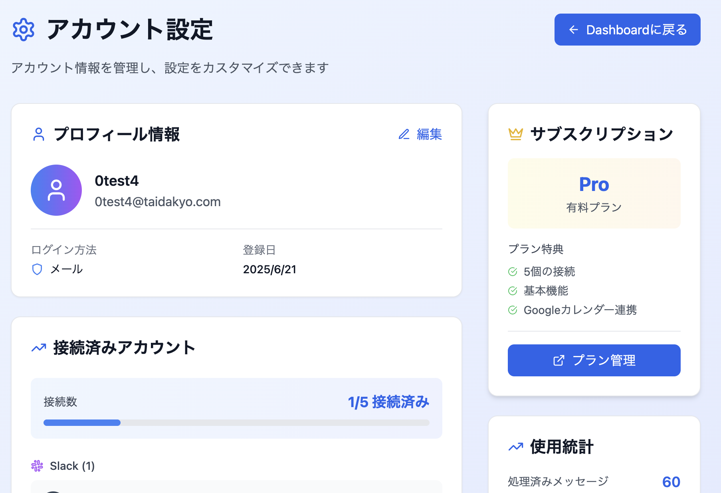The height and width of the screenshot is (493, 721).
Task: Click the shield icon beside メール
Action: [37, 269]
